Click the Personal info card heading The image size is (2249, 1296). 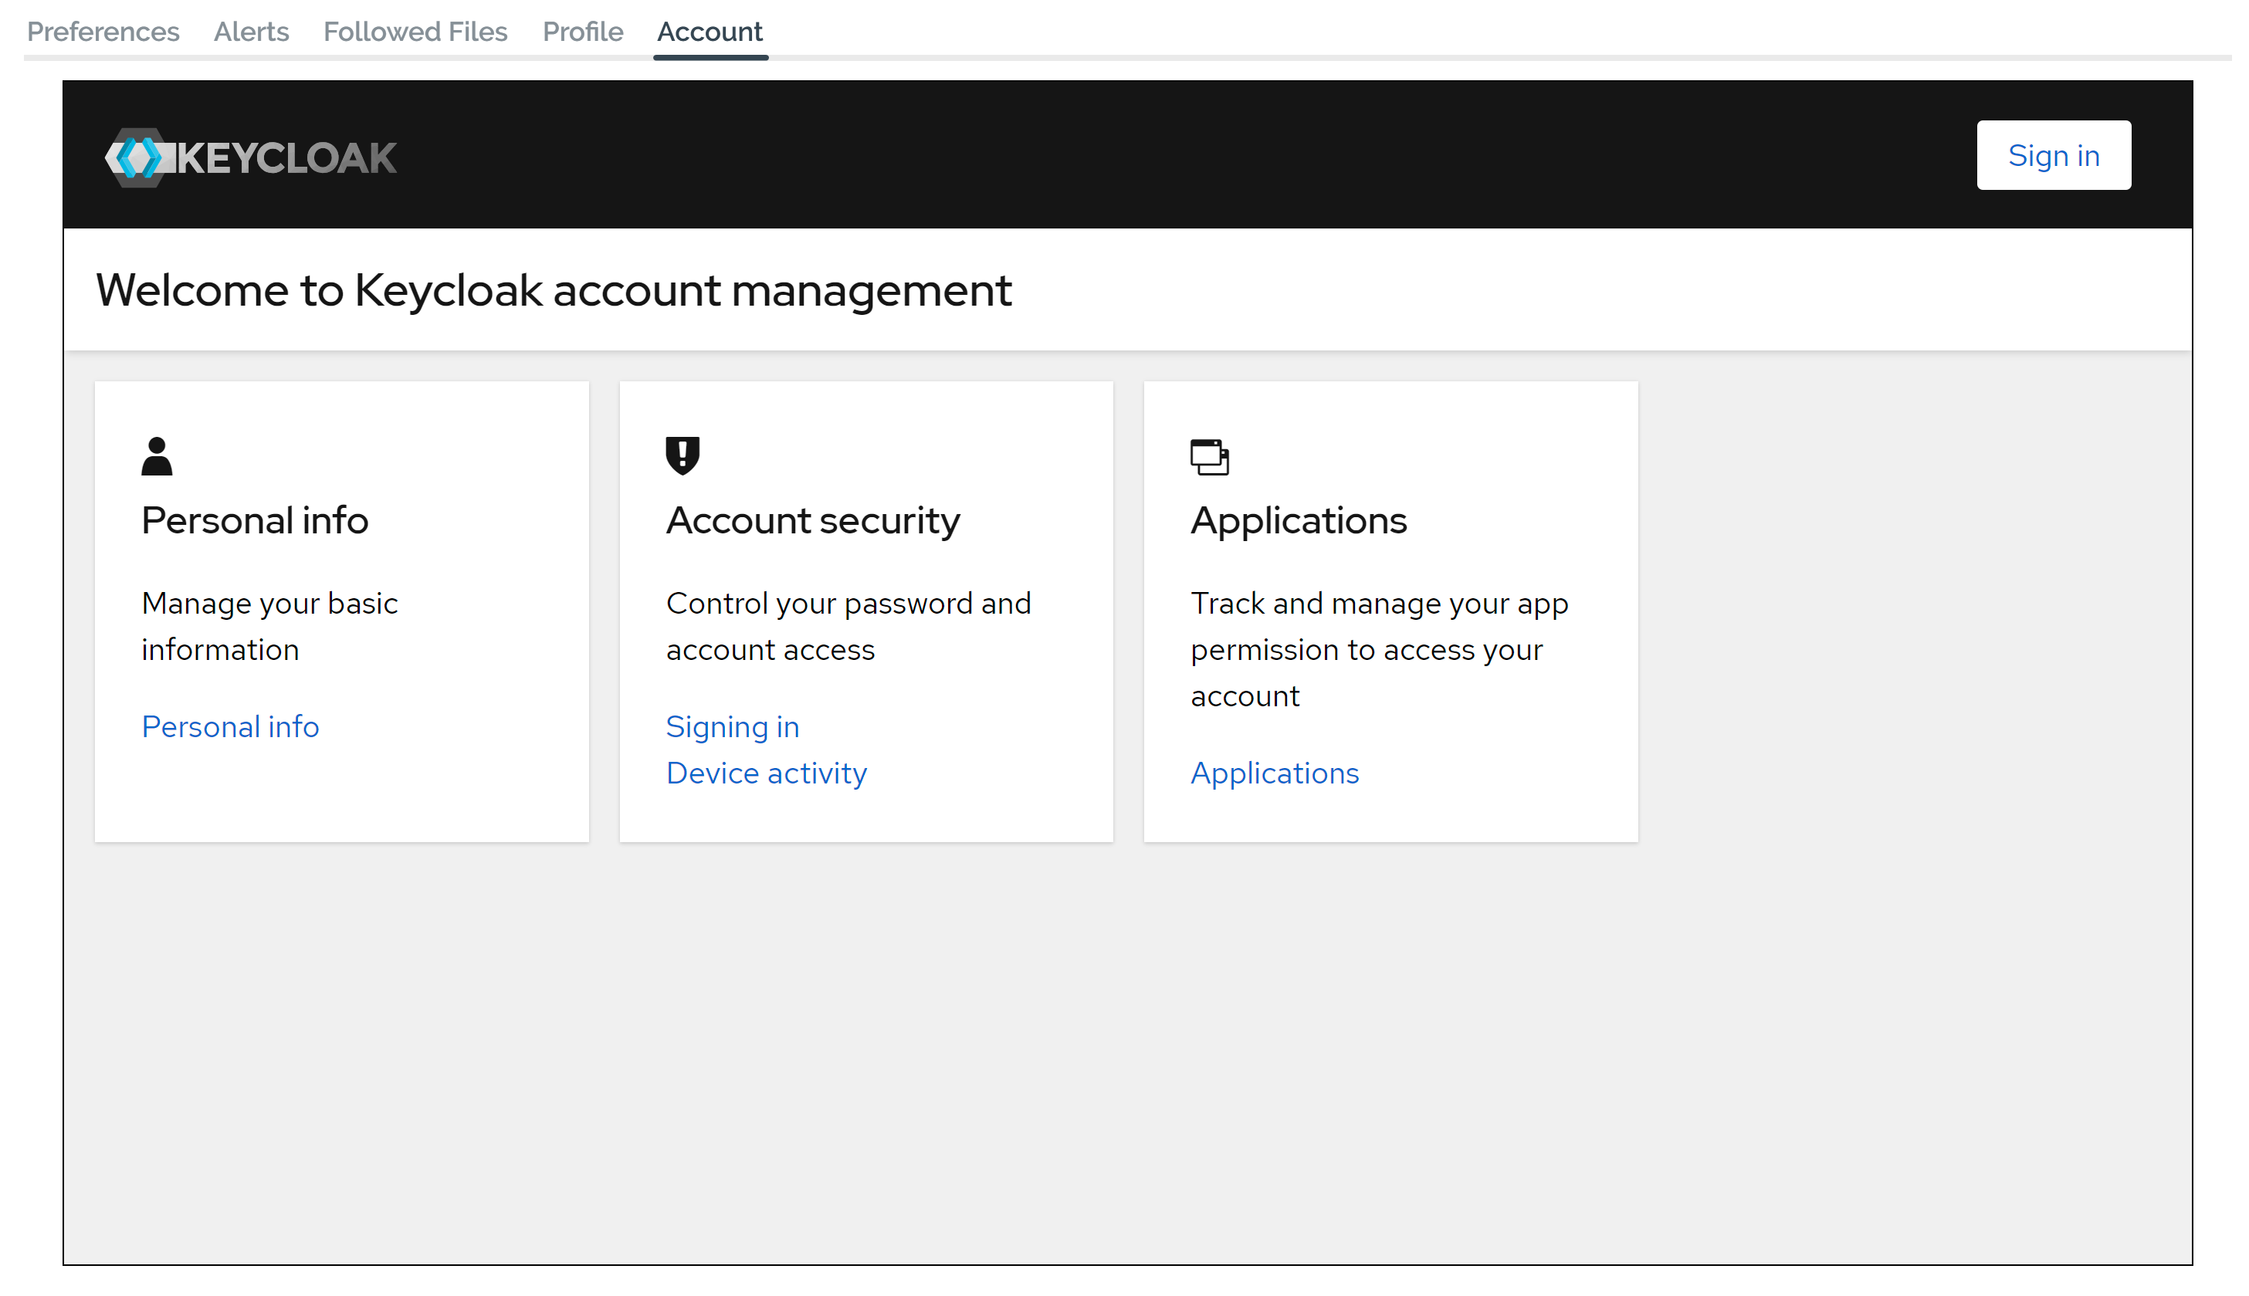pyautogui.click(x=255, y=519)
